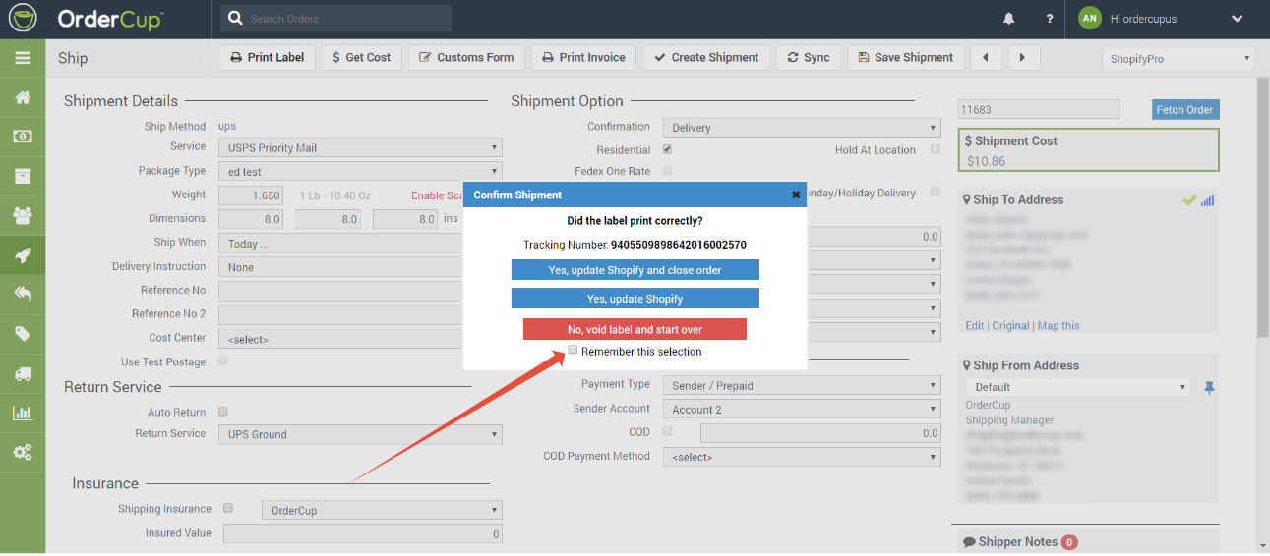Open the tag sidebar icon
The image size is (1270, 556).
[22, 334]
